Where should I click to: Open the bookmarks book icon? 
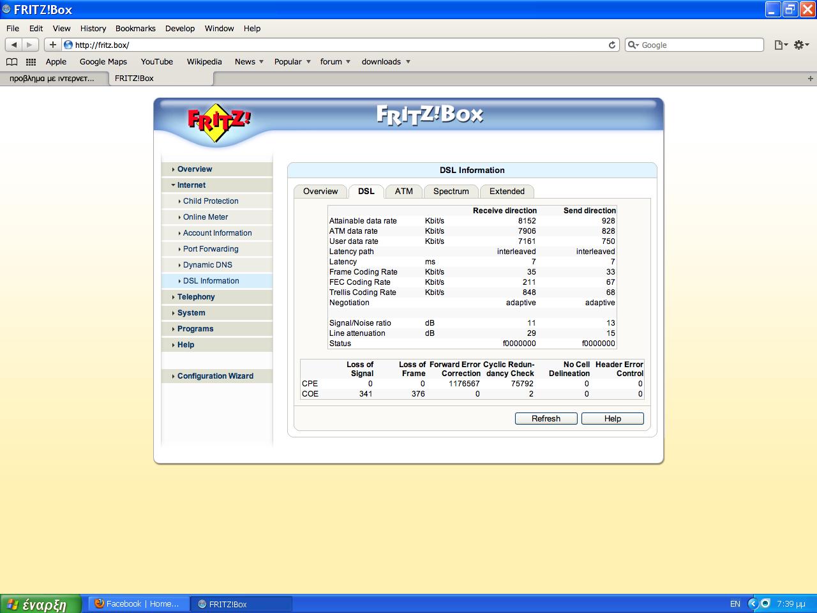pyautogui.click(x=11, y=62)
